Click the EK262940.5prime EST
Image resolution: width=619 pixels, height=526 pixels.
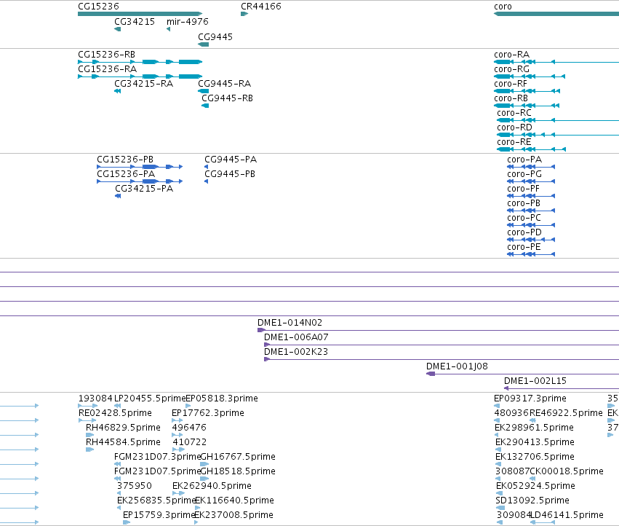[178, 493]
